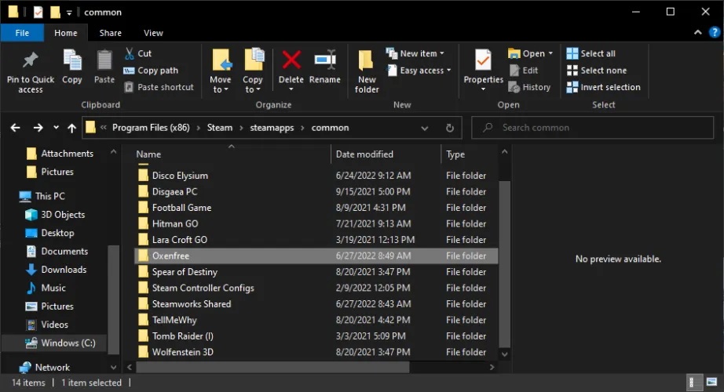Refresh the current folder view

pos(450,128)
